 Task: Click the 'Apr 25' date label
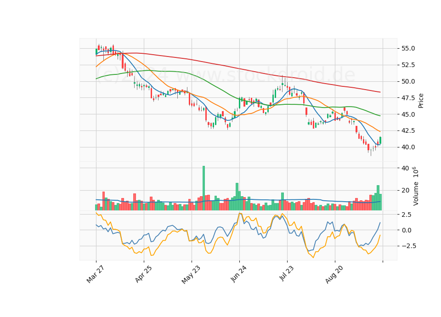[143, 274]
